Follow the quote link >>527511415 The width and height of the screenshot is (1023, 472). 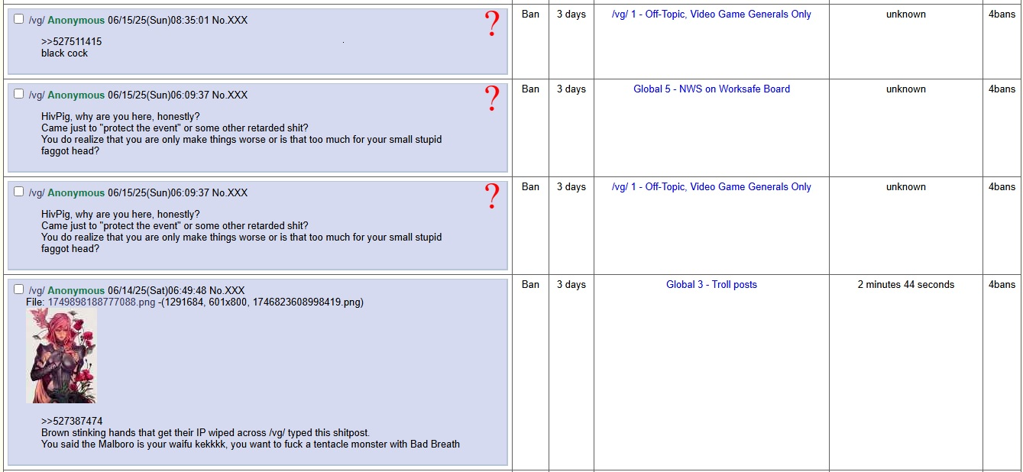(72, 42)
